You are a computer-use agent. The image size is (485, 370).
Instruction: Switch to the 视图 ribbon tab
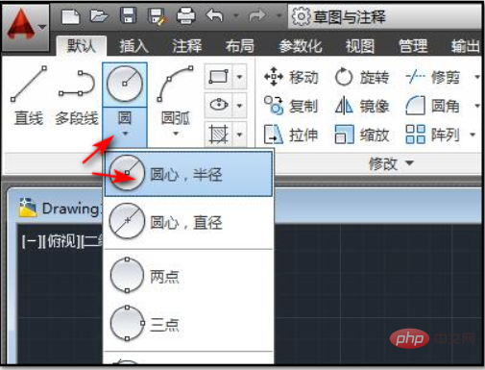click(360, 46)
